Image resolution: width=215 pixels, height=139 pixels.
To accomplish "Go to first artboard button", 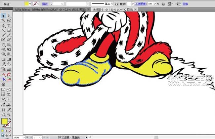I will (27, 137).
